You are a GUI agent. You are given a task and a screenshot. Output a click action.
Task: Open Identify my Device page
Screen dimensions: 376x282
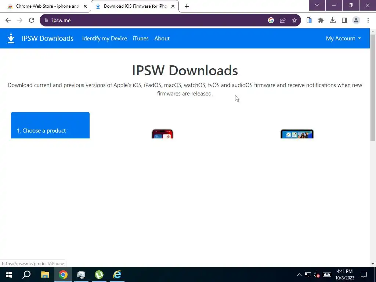tap(105, 38)
